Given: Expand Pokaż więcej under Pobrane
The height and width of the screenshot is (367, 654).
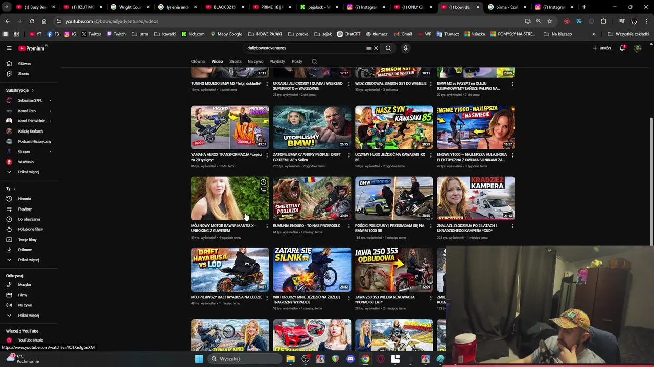Looking at the screenshot, I should pyautogui.click(x=29, y=260).
